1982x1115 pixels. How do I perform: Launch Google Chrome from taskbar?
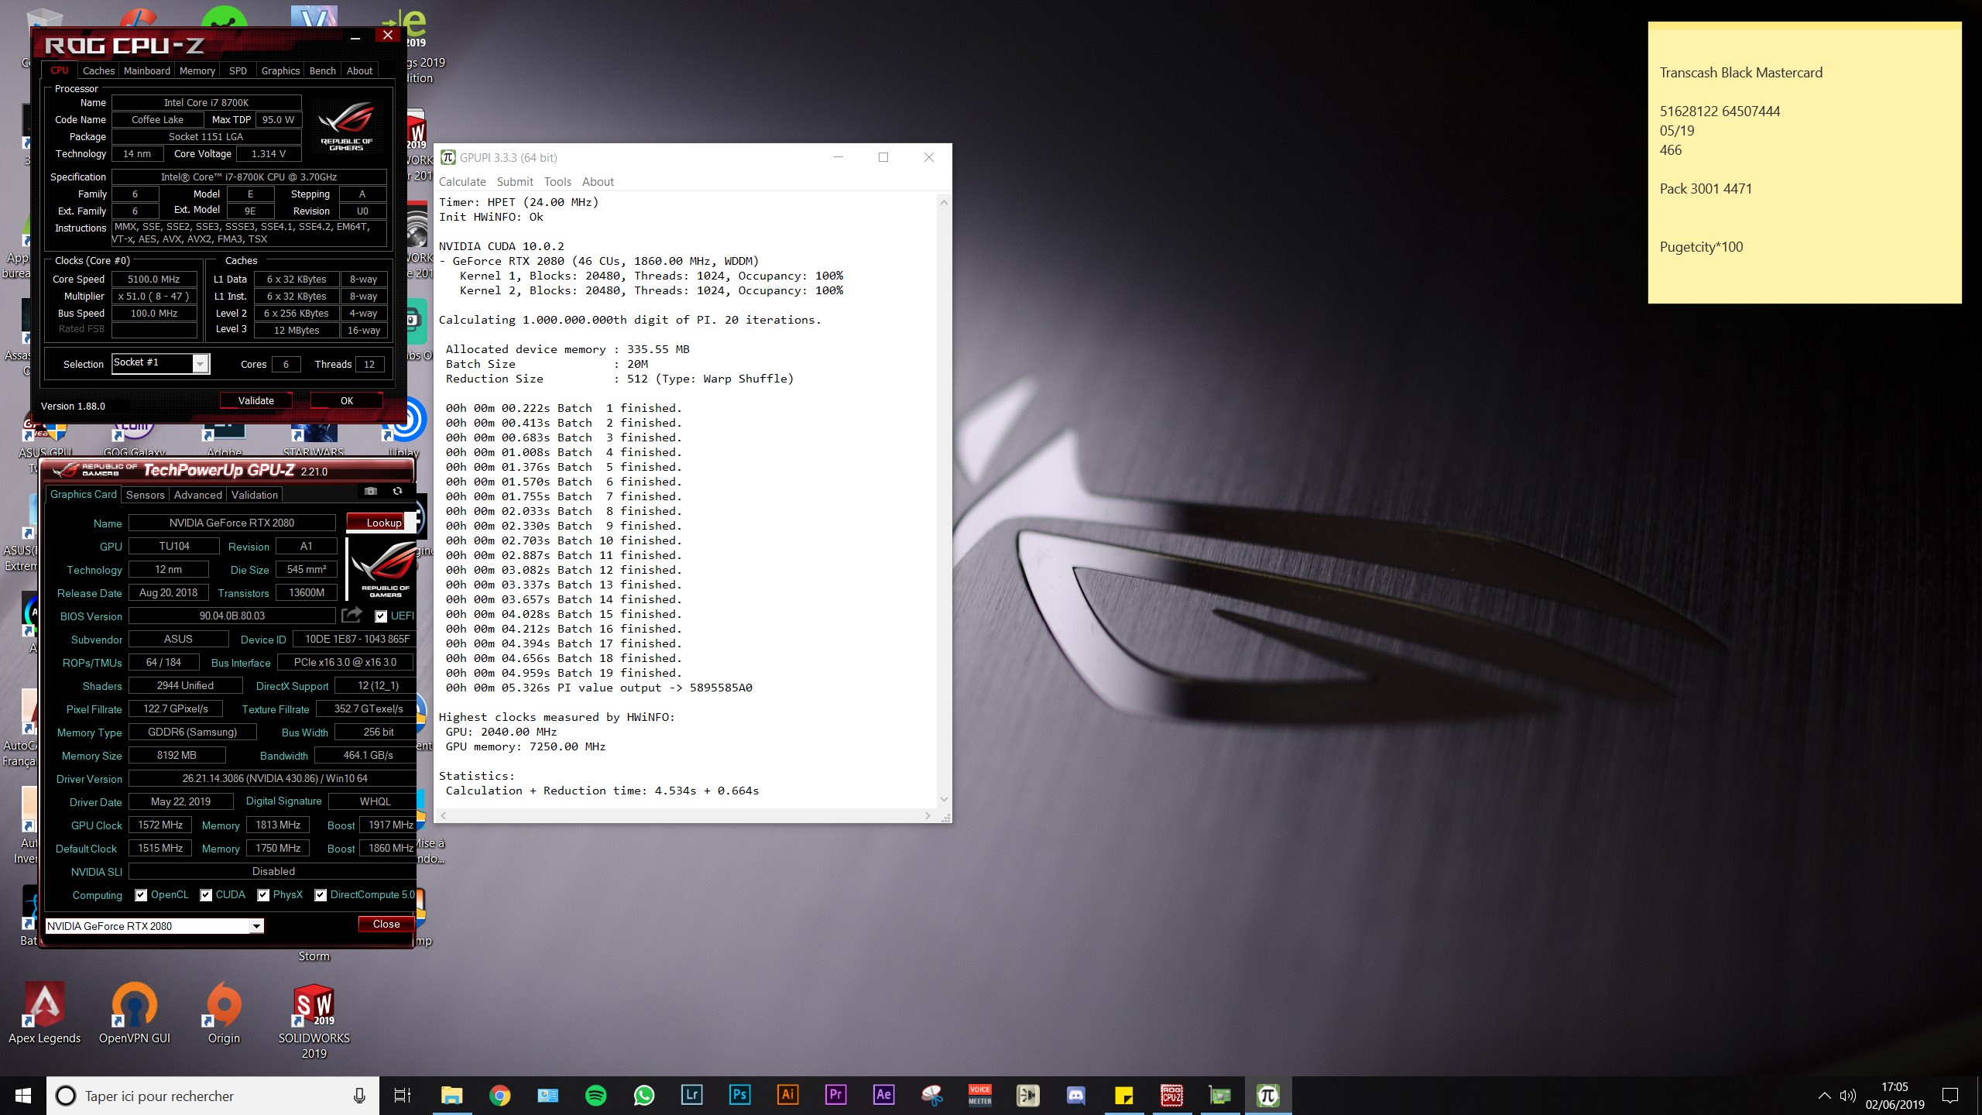499,1095
